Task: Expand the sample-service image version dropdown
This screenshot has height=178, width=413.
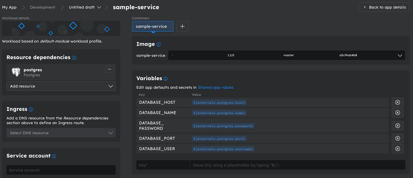Action: point(400,55)
